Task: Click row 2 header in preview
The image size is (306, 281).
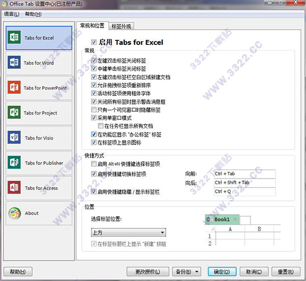Action: (210, 243)
